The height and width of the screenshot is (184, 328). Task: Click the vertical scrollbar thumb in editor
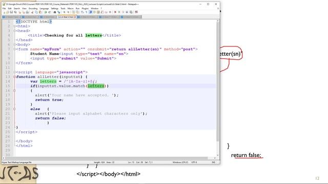tap(217, 81)
